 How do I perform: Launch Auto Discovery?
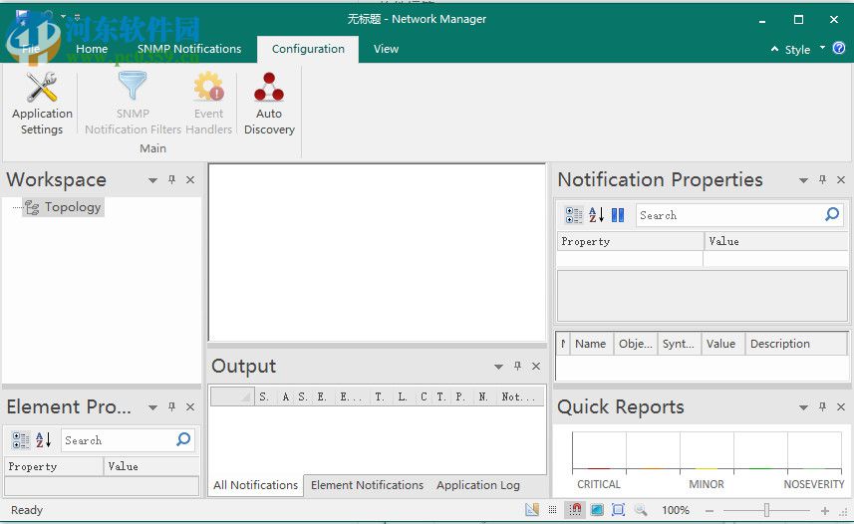[x=269, y=103]
